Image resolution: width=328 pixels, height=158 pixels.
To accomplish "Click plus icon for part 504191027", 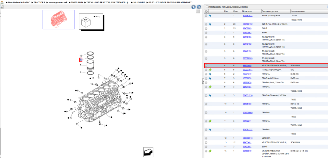I will [206, 16].
